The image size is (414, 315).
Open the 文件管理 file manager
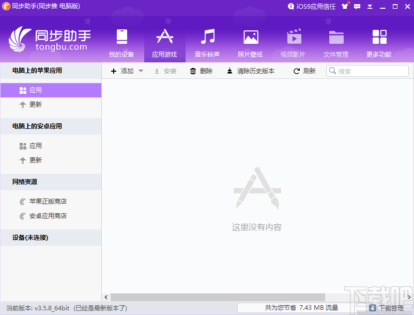[x=336, y=41]
